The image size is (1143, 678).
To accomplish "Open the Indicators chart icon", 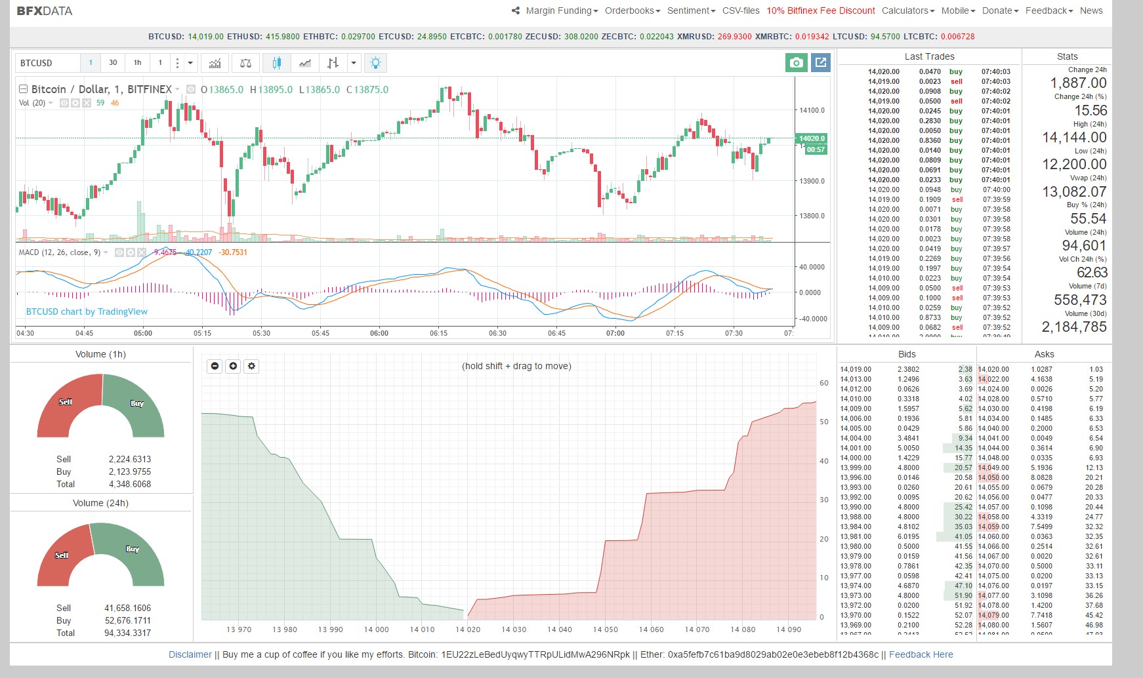I will (x=215, y=63).
